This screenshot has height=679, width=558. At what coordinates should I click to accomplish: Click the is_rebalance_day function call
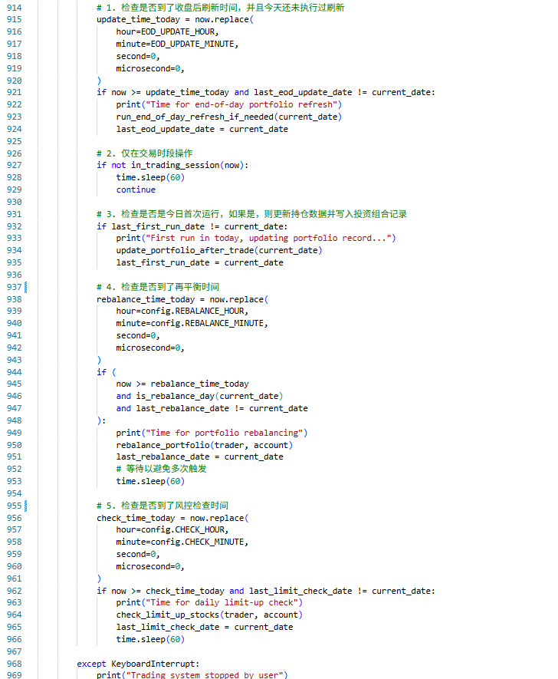tap(175, 396)
